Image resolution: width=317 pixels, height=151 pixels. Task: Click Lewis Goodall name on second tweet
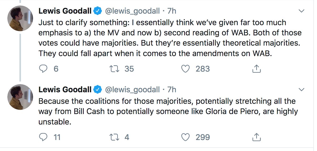pos(65,90)
